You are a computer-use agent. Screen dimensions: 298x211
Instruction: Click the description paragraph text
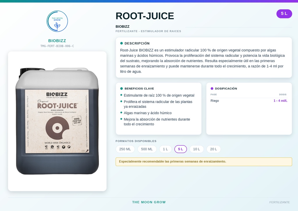coord(203,61)
